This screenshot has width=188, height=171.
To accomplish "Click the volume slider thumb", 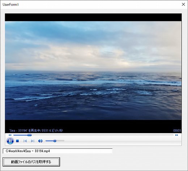I will [x=55, y=141].
